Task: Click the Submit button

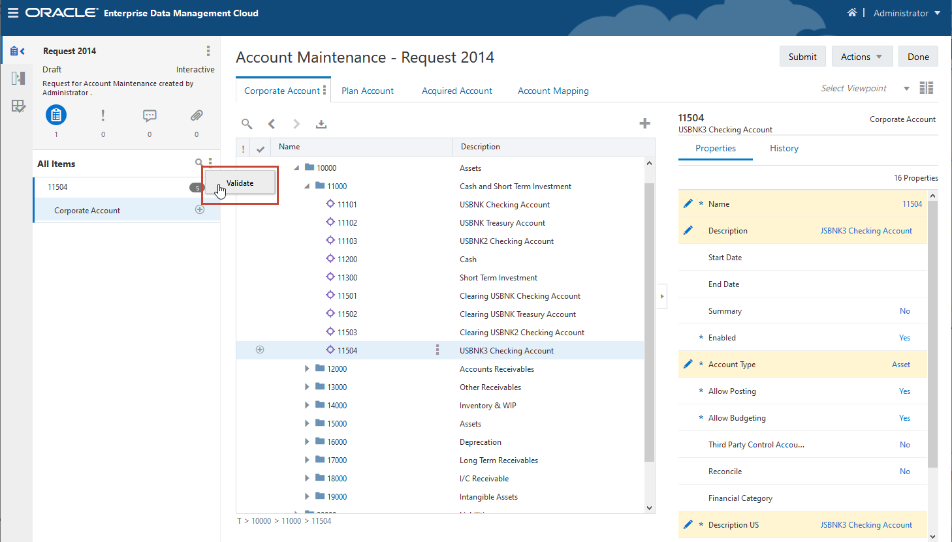Action: (802, 57)
